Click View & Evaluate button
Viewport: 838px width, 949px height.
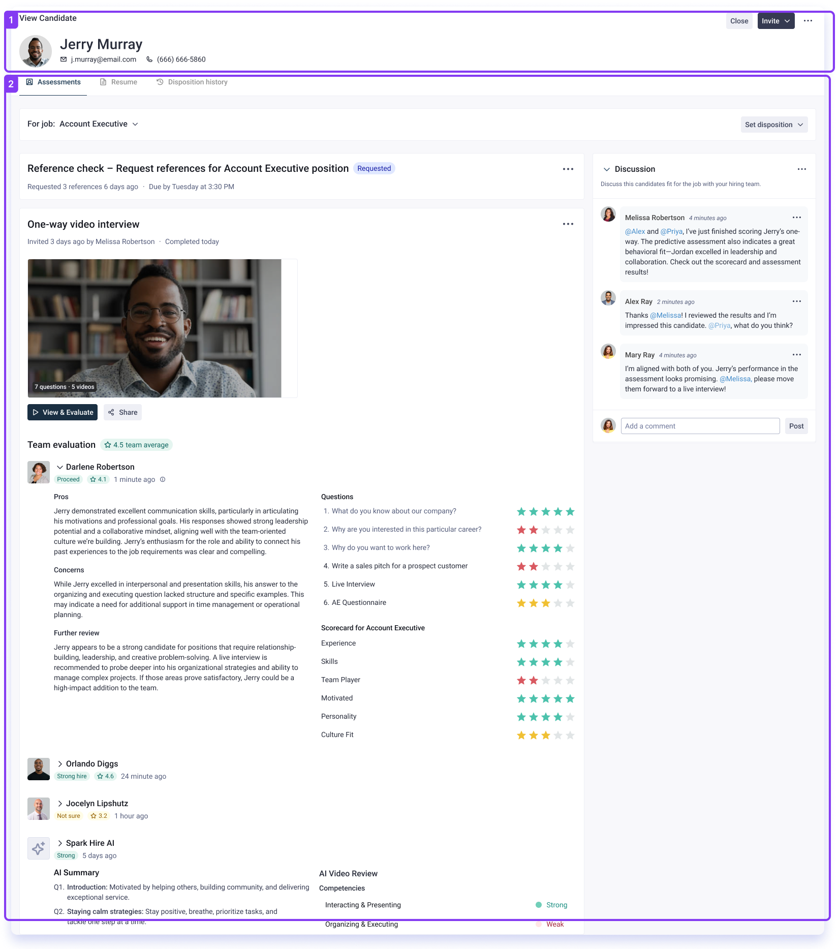pyautogui.click(x=63, y=412)
